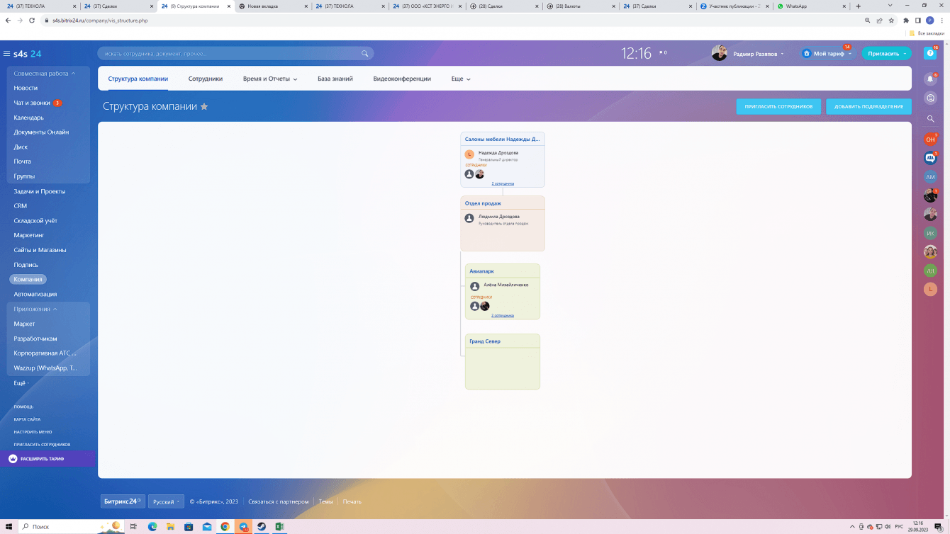Screen dimensions: 950x534
Task: Switch to the Сотрудники tab
Action: 206,79
